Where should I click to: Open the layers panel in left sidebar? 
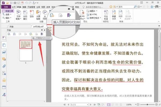4,52
